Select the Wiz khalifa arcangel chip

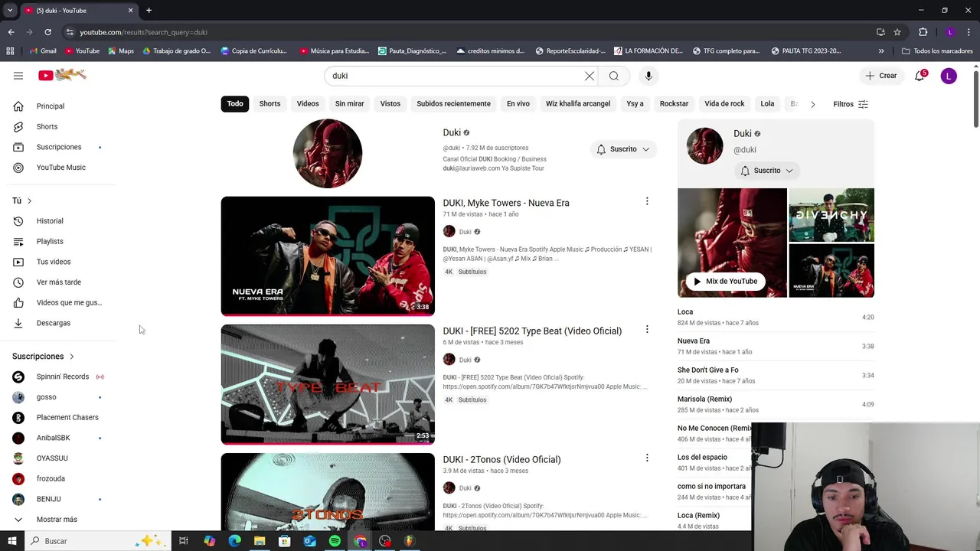pyautogui.click(x=578, y=104)
